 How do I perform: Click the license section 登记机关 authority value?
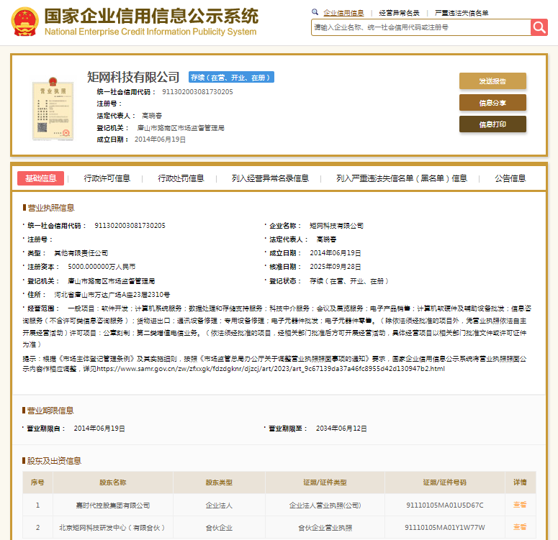point(112,281)
